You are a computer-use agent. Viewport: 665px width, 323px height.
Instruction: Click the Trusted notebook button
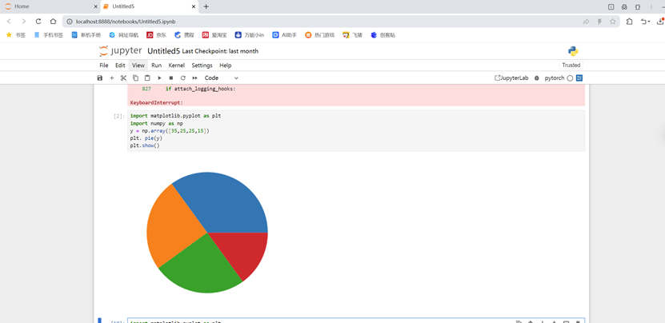pyautogui.click(x=571, y=66)
